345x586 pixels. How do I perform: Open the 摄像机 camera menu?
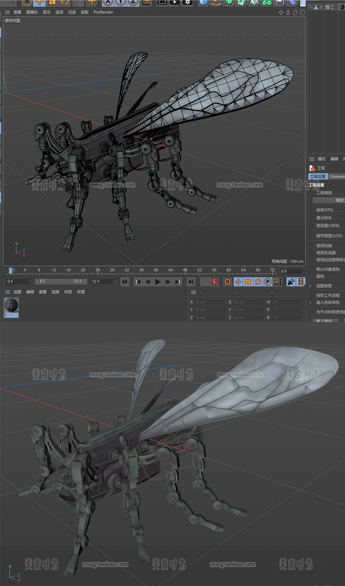click(32, 12)
